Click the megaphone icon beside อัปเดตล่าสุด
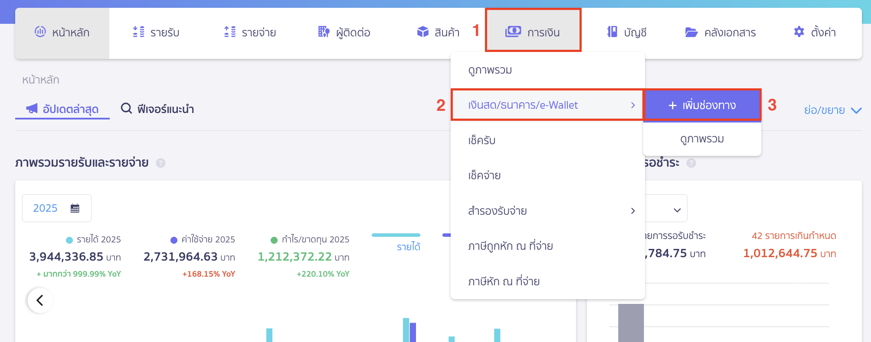Screen dimensions: 871x342 (32, 108)
